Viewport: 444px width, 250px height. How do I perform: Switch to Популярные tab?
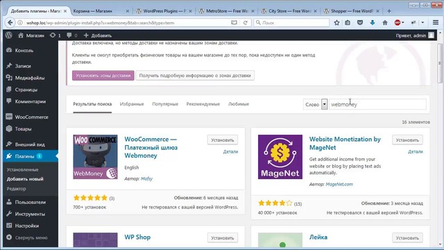(165, 104)
